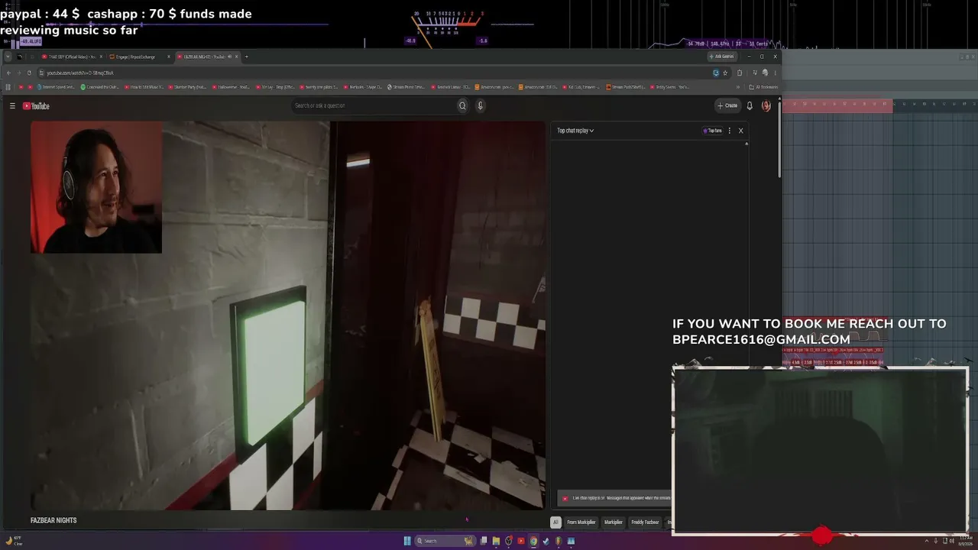The image size is (978, 550).
Task: Click the live chat replay notice
Action: click(x=615, y=498)
